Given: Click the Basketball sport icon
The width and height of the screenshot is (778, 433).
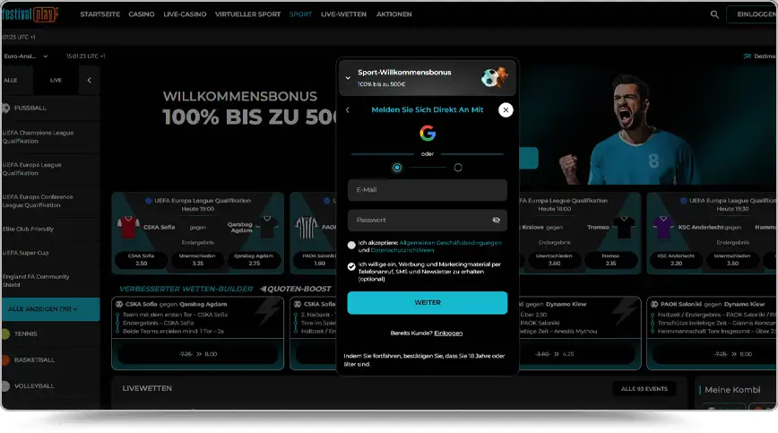Looking at the screenshot, I should click(x=6, y=360).
